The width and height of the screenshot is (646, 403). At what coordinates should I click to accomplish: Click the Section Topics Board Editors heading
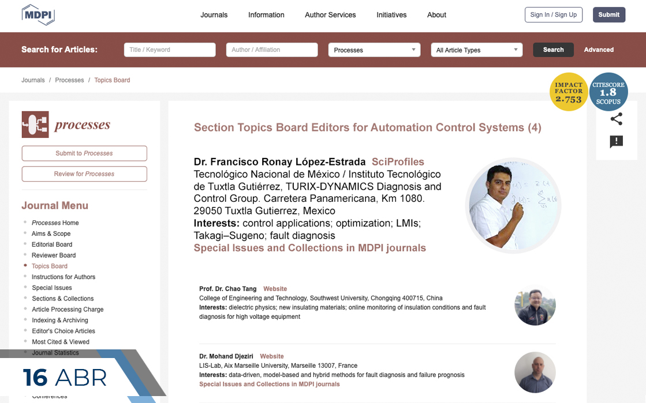[368, 127]
